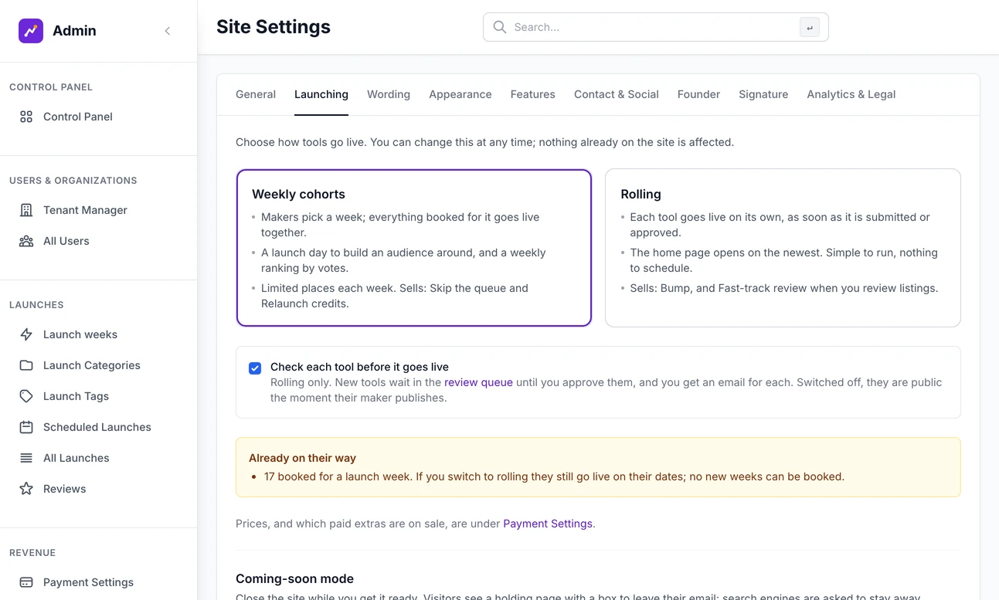
Task: Open Reviews via its star icon
Action: 26,489
